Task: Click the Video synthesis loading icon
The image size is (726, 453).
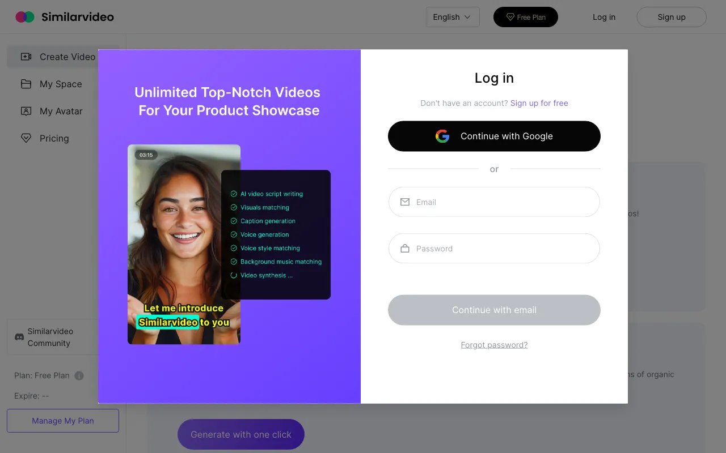Action: 234,275
